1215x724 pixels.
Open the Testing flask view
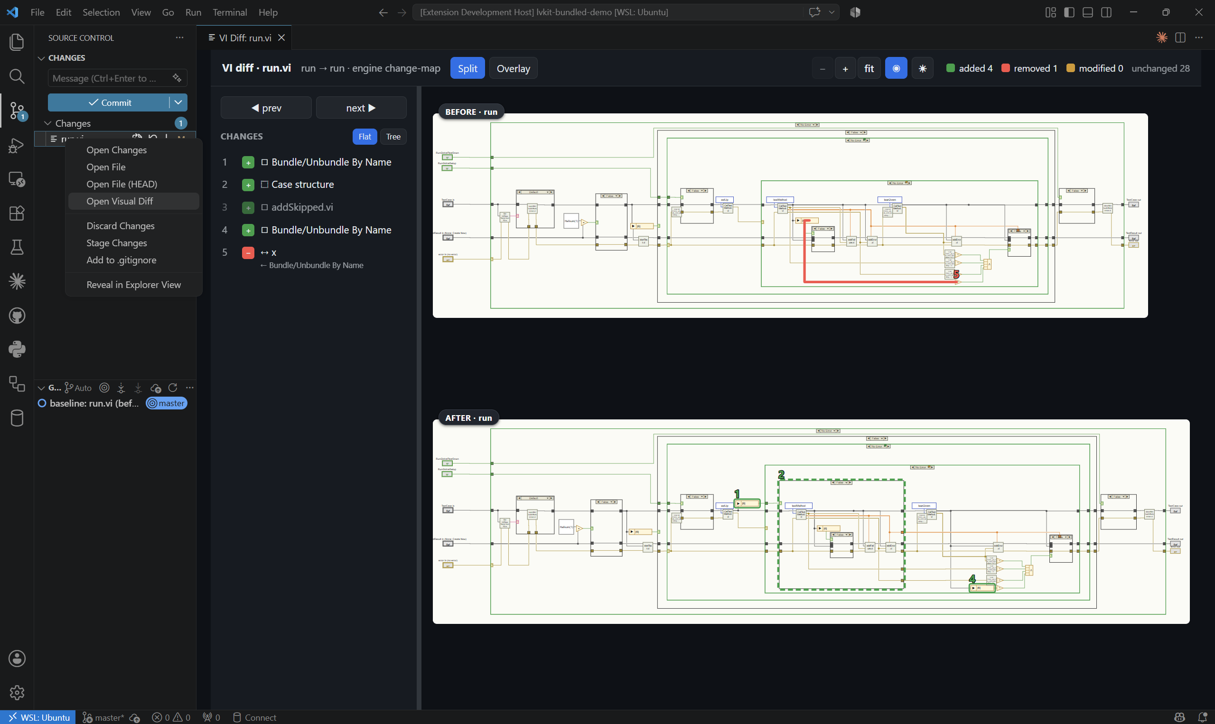tap(17, 247)
